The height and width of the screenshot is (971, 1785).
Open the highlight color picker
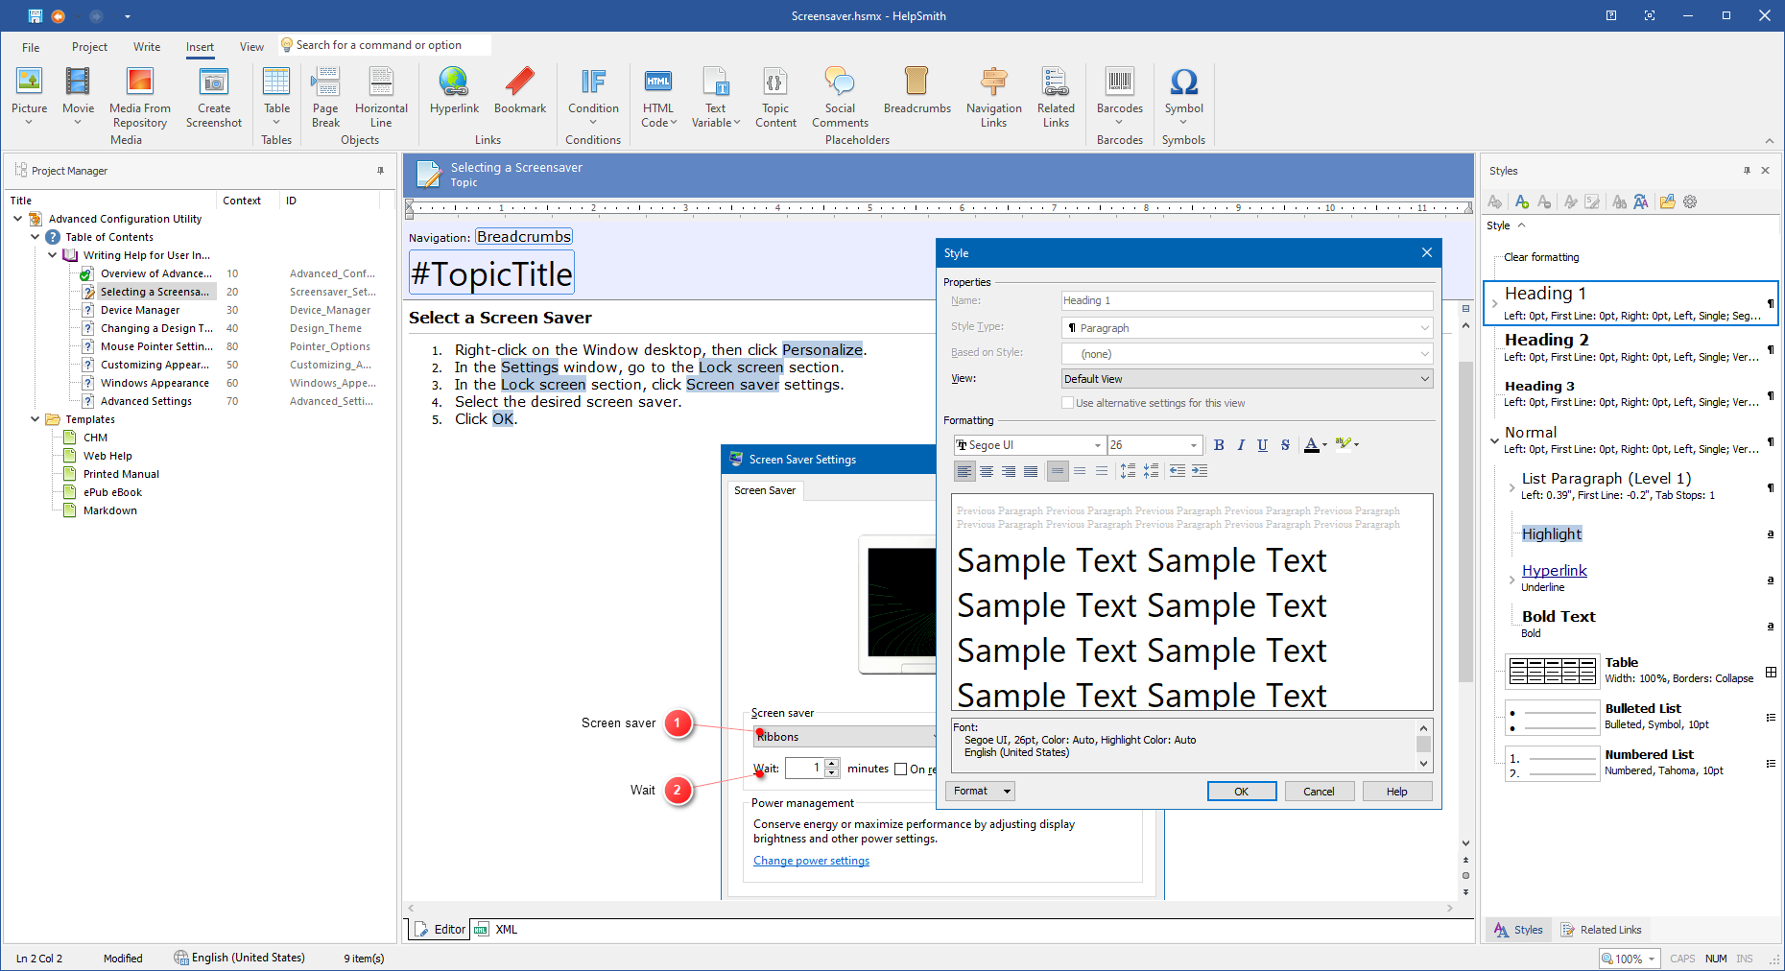[x=1356, y=445]
